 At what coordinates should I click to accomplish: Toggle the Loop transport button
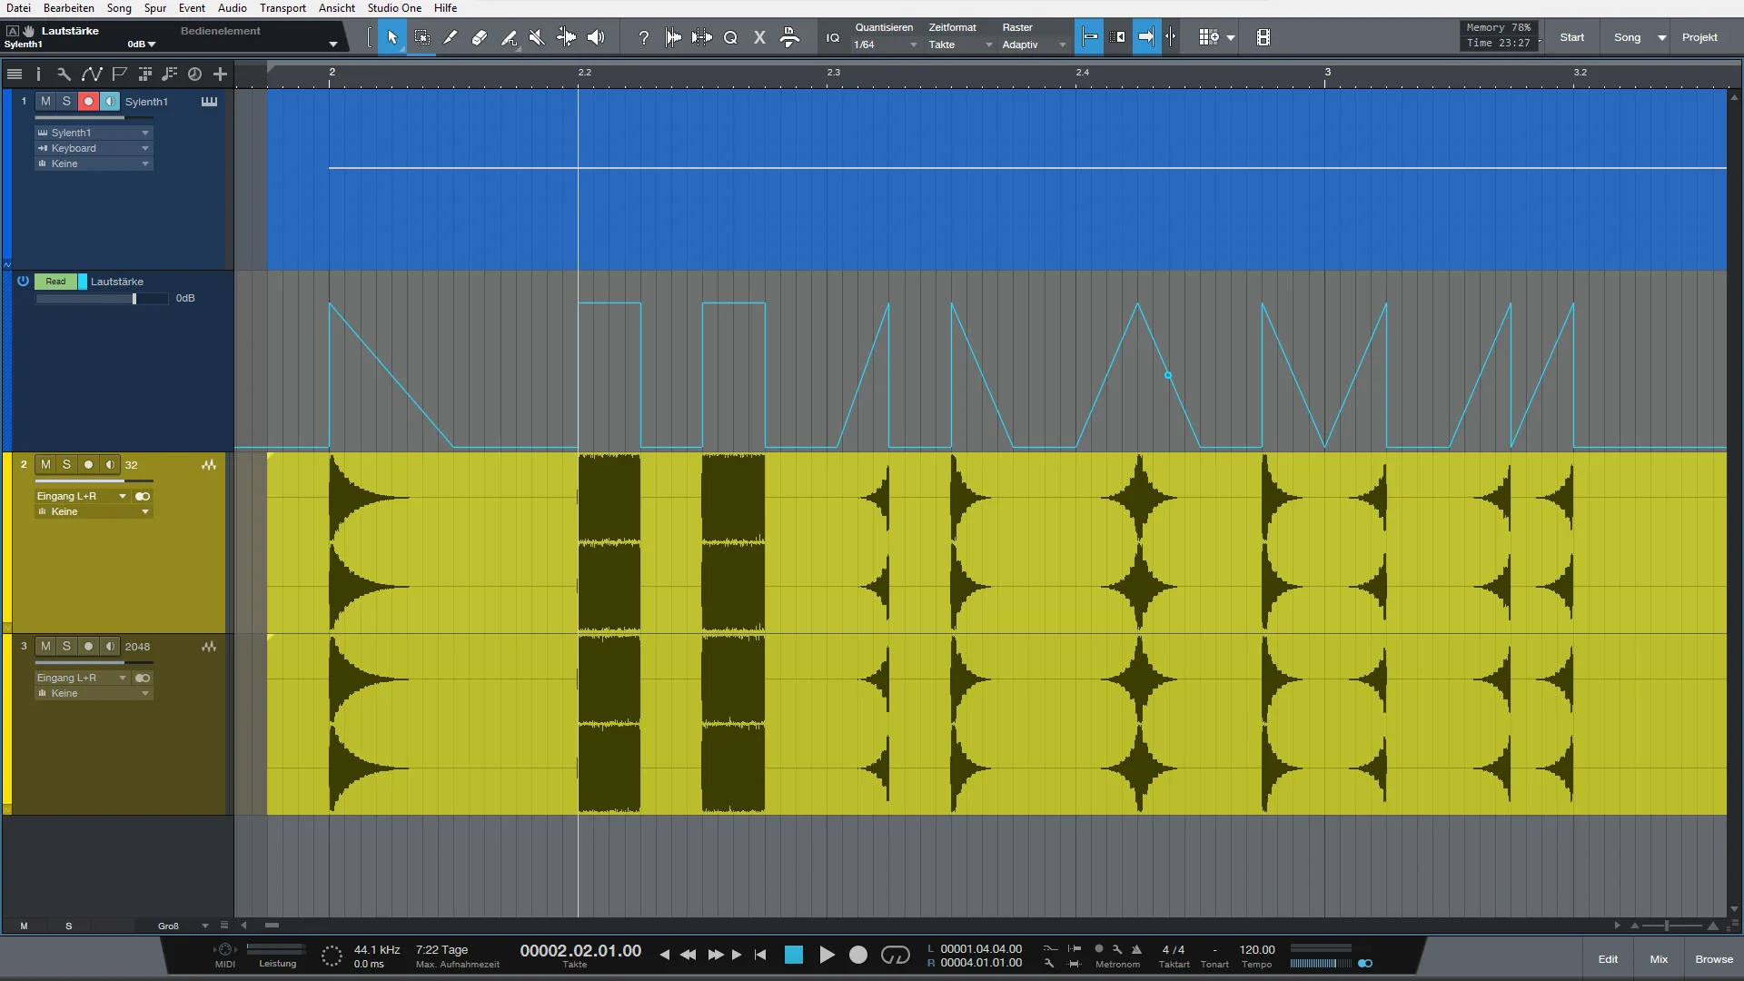point(896,955)
